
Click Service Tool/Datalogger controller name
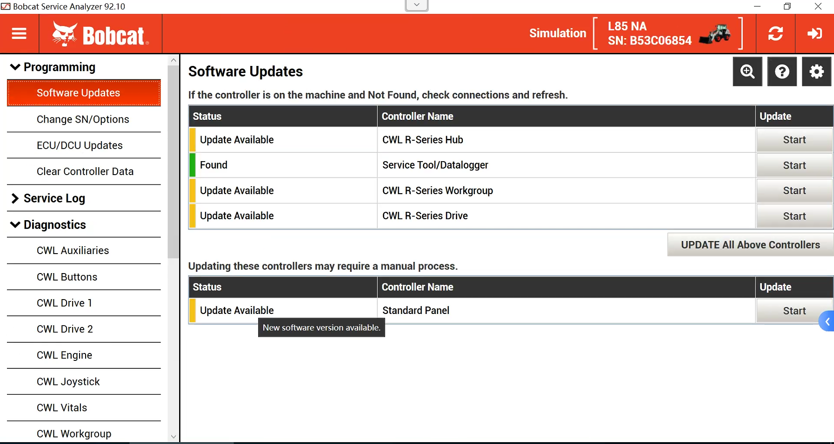[x=435, y=165]
